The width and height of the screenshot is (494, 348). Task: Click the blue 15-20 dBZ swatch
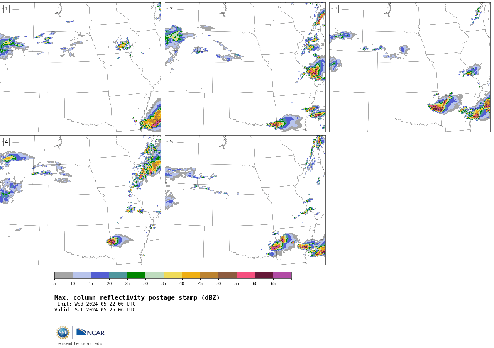click(x=100, y=275)
